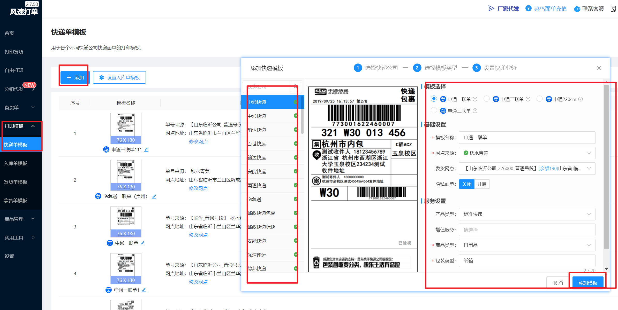The image size is (618, 310).
Task: Click the step 2 选择模板类型 circle
Action: 417,68
